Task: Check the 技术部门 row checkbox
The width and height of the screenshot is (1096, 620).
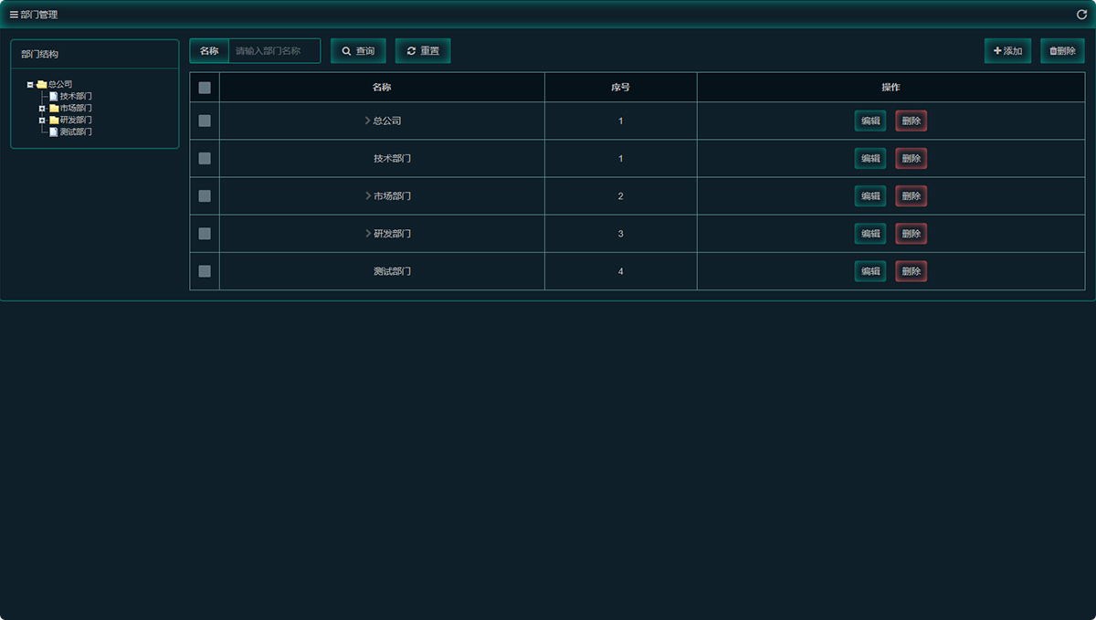Action: click(x=205, y=159)
